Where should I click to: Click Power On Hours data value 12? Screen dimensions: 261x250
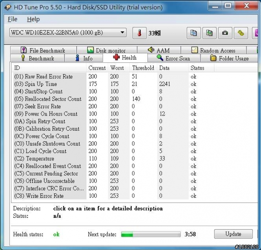[x=162, y=114]
